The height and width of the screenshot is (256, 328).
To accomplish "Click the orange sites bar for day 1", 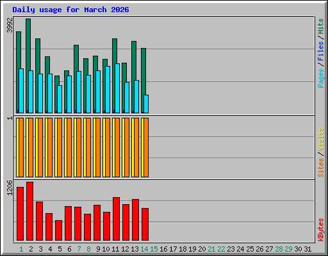I will 21,147.
